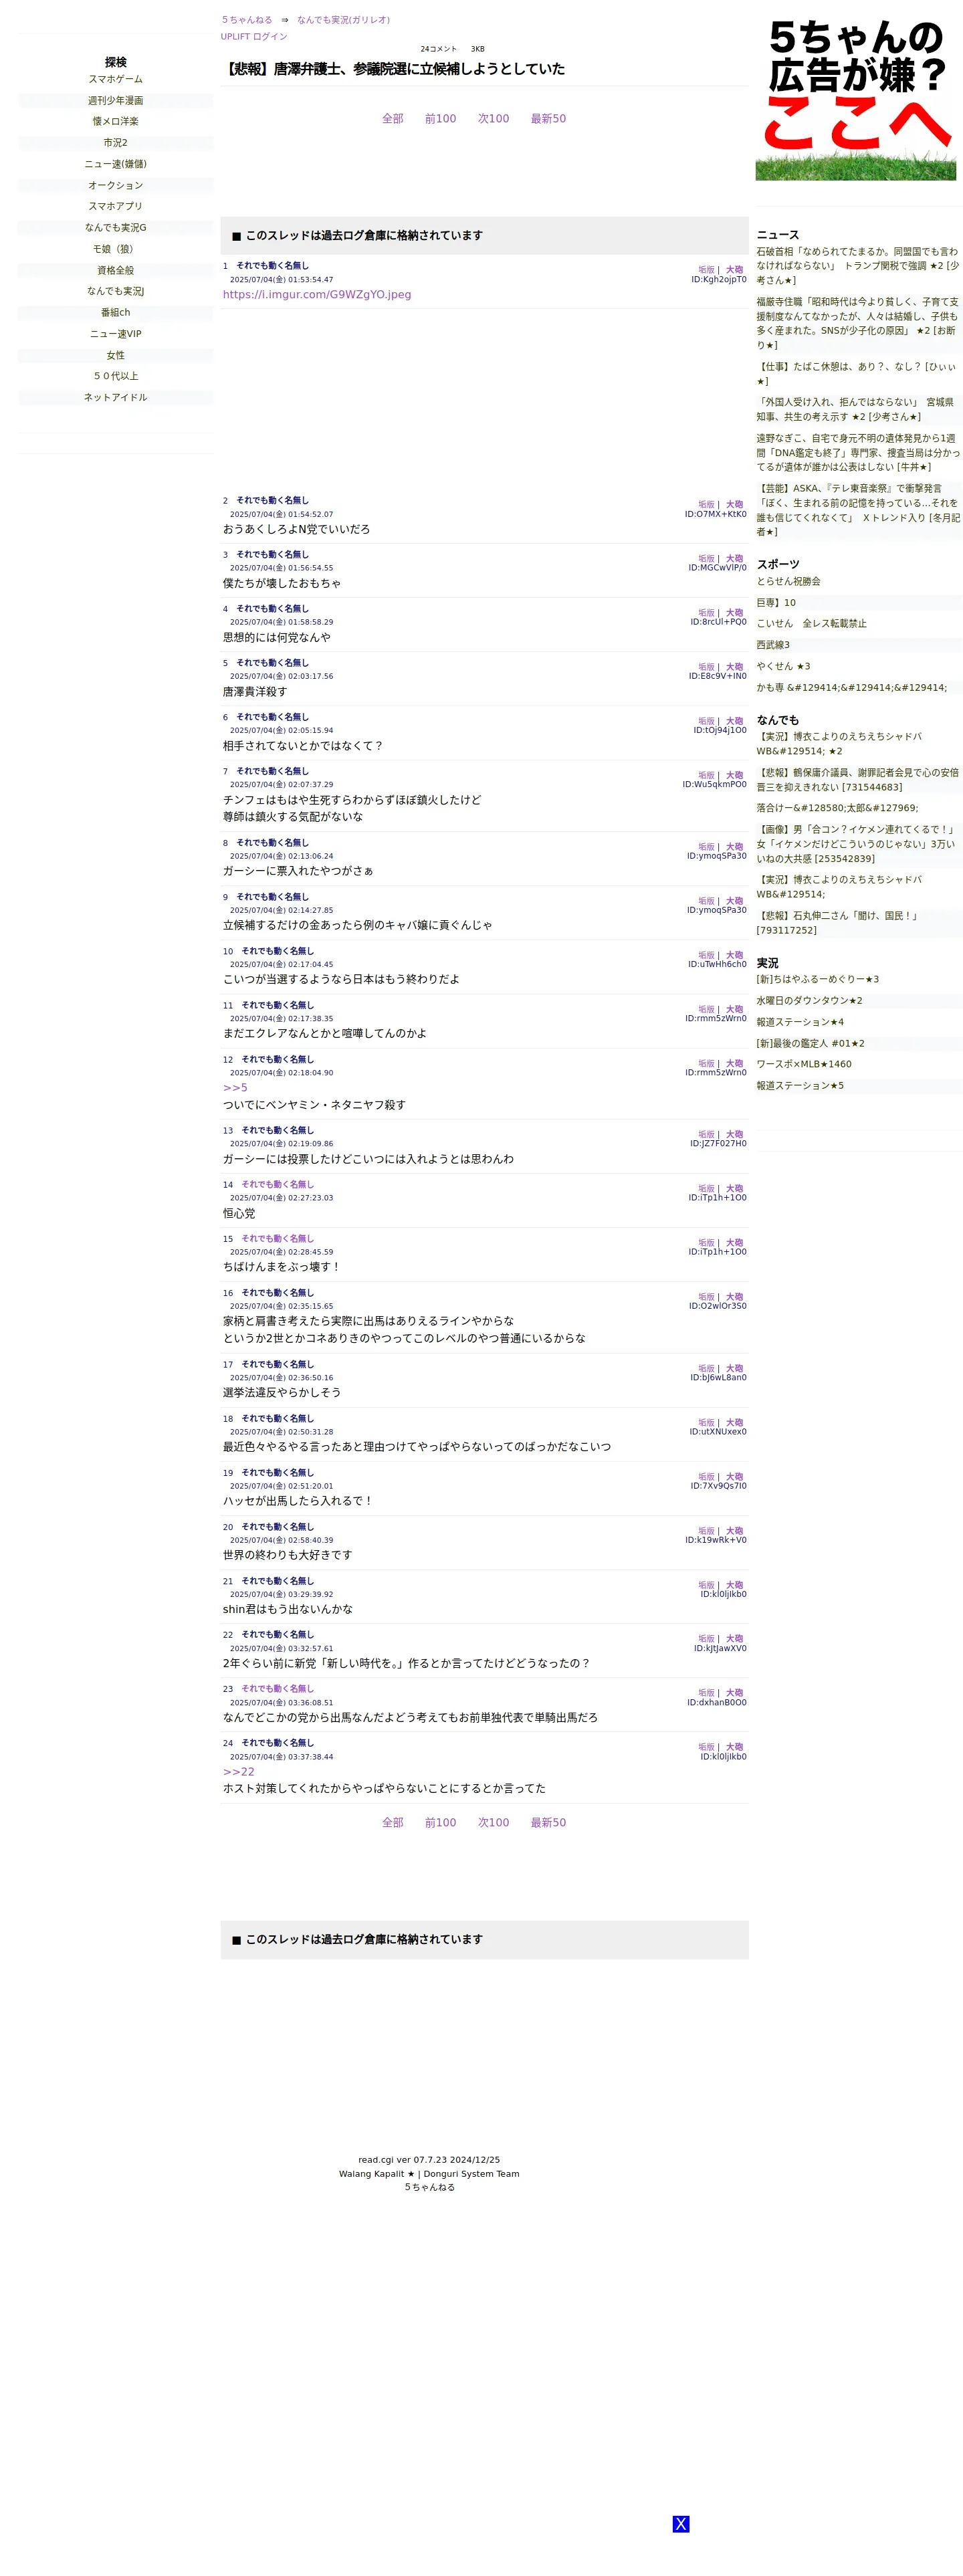Open 番組ch in the sidebar

point(116,313)
